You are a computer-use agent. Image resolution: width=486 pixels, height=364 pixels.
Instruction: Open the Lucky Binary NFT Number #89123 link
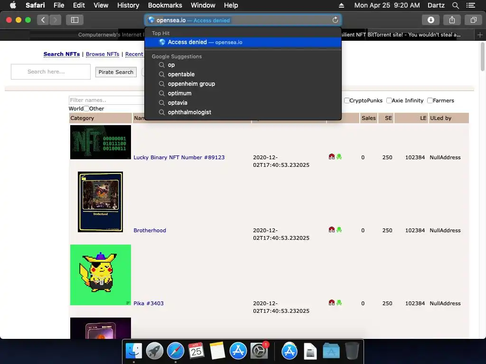coord(179,157)
